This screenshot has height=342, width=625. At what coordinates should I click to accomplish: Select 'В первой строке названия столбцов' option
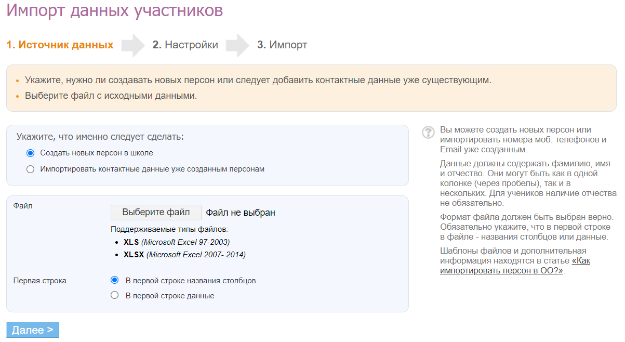click(115, 280)
